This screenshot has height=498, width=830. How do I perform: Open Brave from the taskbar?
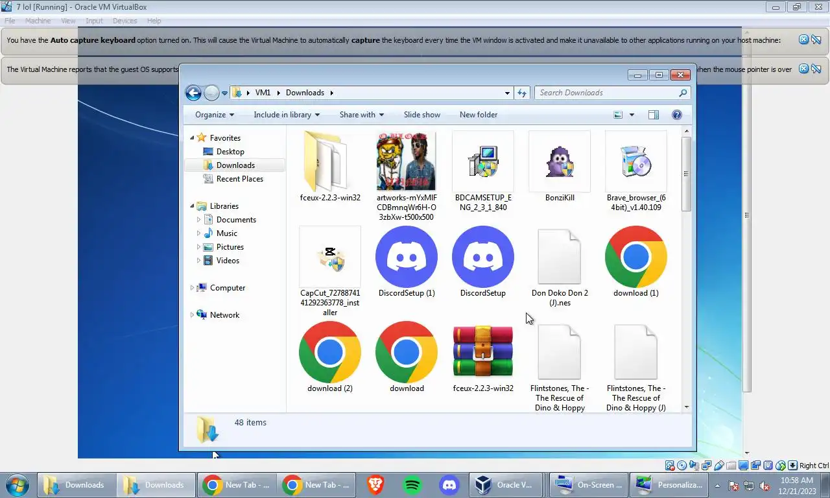pyautogui.click(x=375, y=485)
